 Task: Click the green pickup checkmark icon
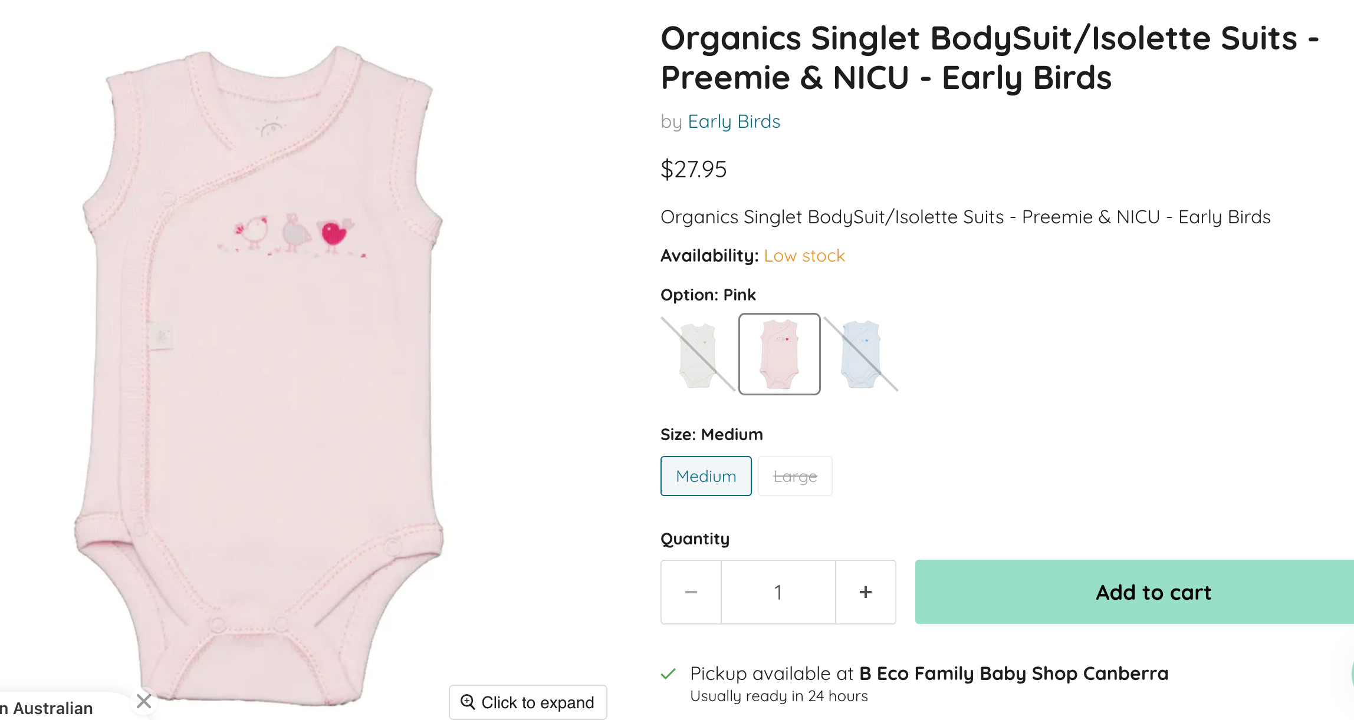668,674
